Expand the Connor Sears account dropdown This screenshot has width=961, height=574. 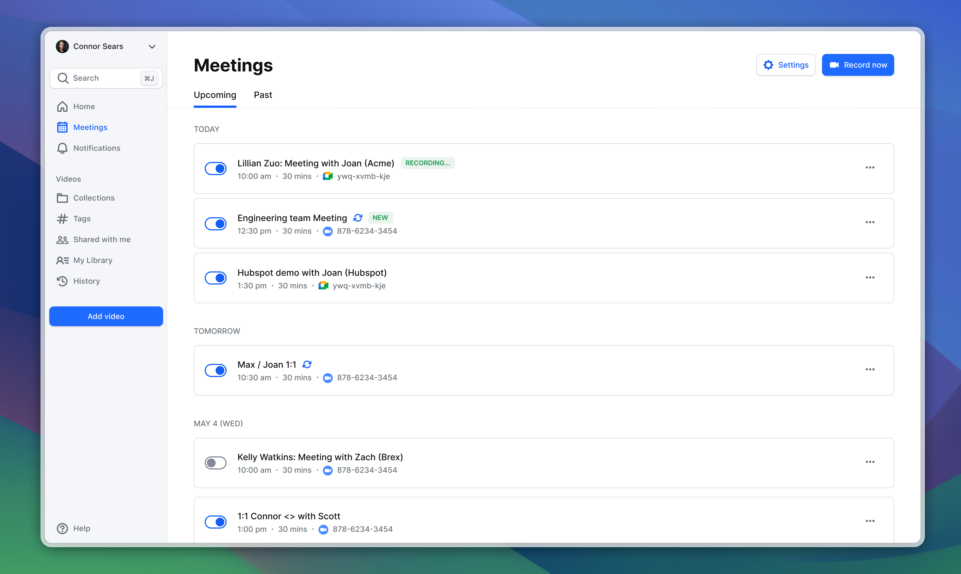pos(152,47)
